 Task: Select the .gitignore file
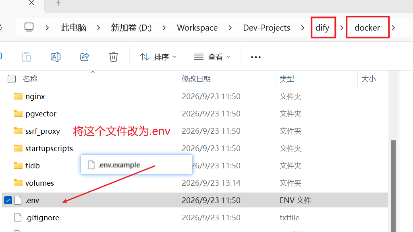tap(42, 218)
